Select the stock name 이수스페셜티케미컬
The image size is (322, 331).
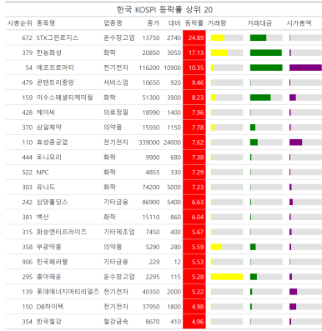(64, 98)
